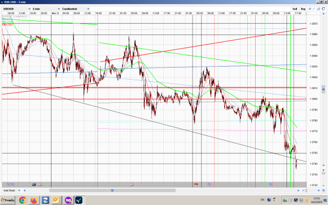
Task: Open the Windows Start button
Action: pyautogui.click(x=8, y=200)
